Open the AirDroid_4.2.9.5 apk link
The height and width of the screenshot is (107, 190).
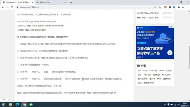pyautogui.click(x=64, y=58)
